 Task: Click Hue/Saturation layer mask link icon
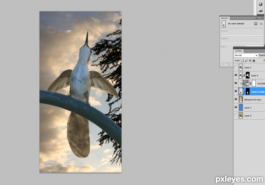pyautogui.click(x=250, y=83)
